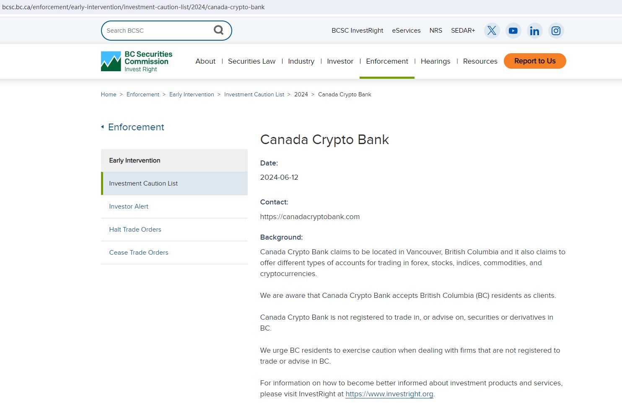The image size is (622, 403).
Task: Open Halt Trade Orders in sidebar
Action: (174, 230)
